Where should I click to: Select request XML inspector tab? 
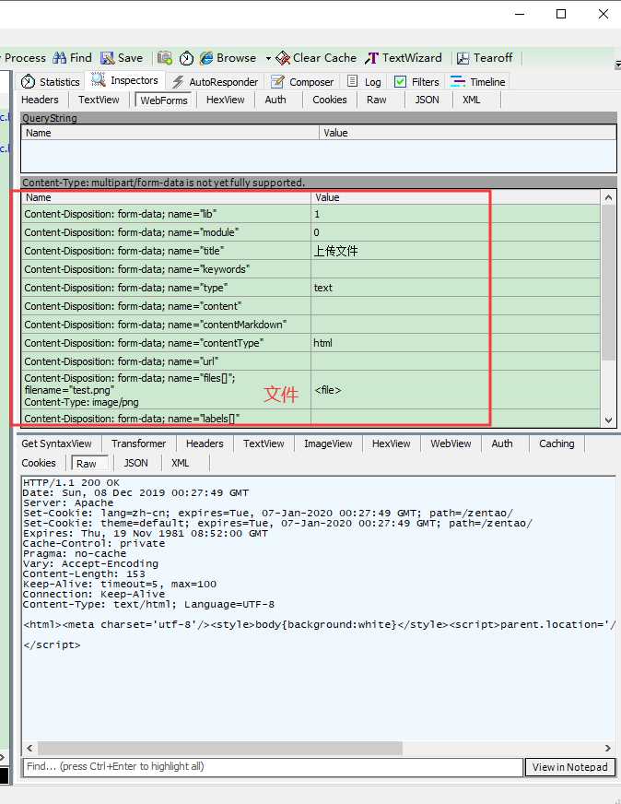click(x=471, y=100)
